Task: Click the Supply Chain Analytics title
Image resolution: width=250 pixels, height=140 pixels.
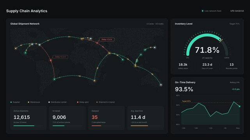Action: click(27, 11)
